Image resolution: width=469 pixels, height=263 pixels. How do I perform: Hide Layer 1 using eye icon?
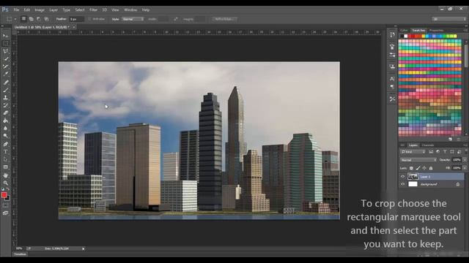click(x=402, y=177)
